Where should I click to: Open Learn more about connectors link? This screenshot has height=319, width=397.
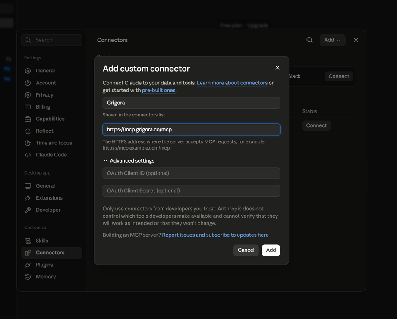pos(232,83)
